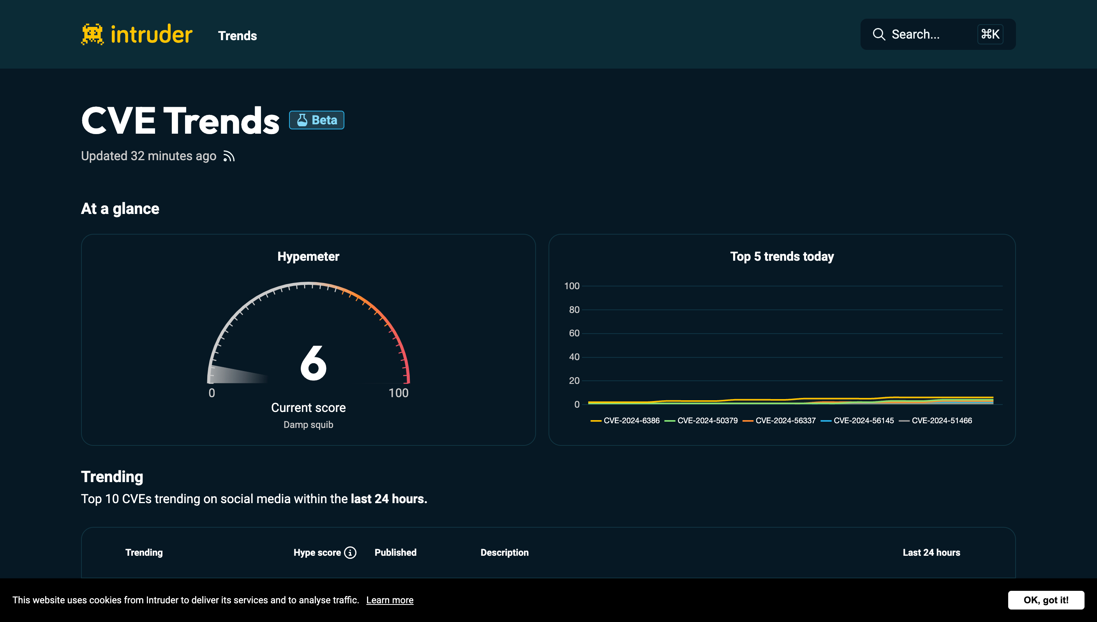The width and height of the screenshot is (1097, 622).
Task: Click the RSS feed icon next to update time
Action: (230, 157)
